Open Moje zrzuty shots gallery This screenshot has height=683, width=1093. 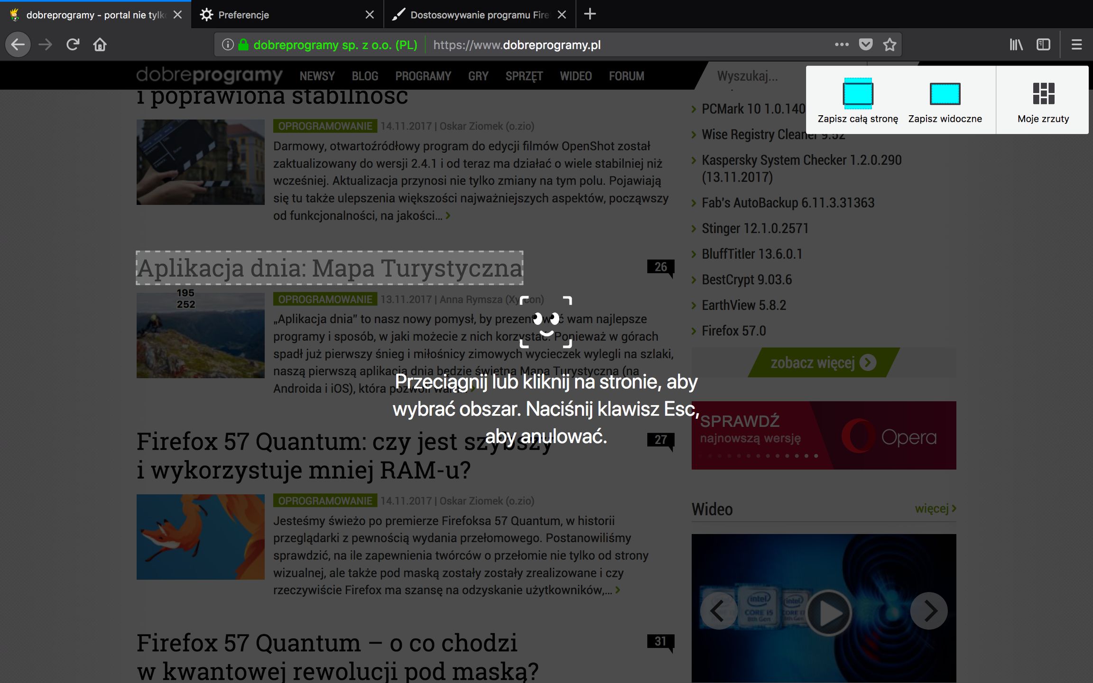click(1042, 100)
